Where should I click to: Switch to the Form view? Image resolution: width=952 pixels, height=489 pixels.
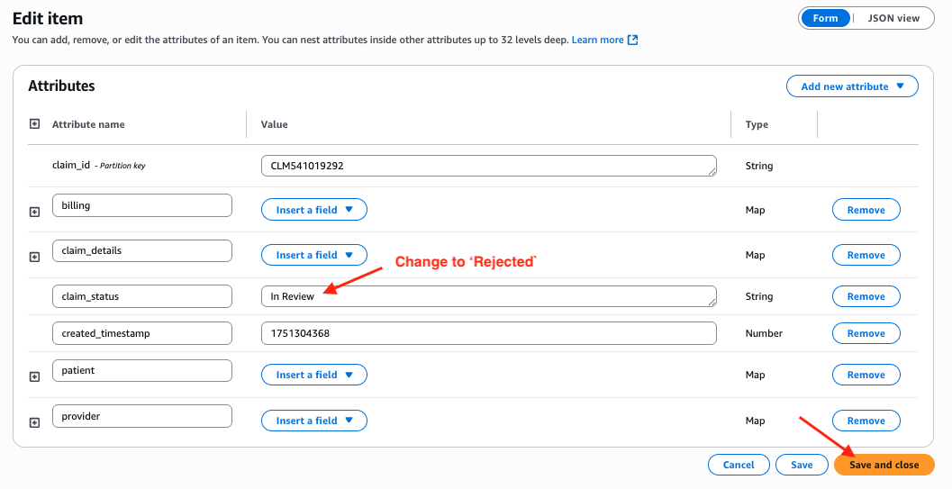[x=825, y=18]
